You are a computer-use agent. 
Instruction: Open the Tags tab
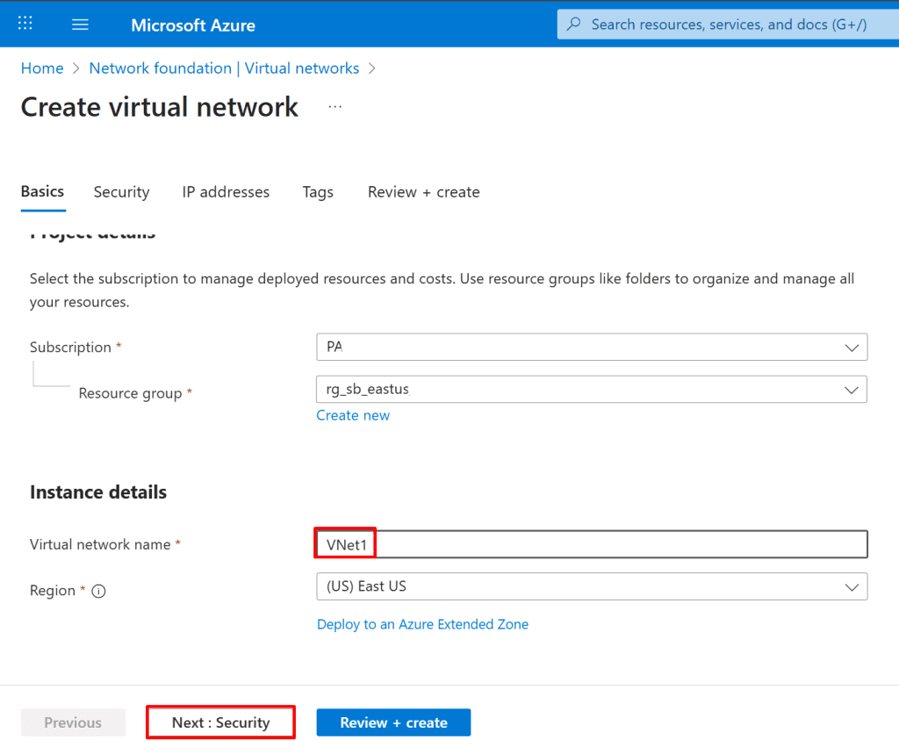click(318, 191)
